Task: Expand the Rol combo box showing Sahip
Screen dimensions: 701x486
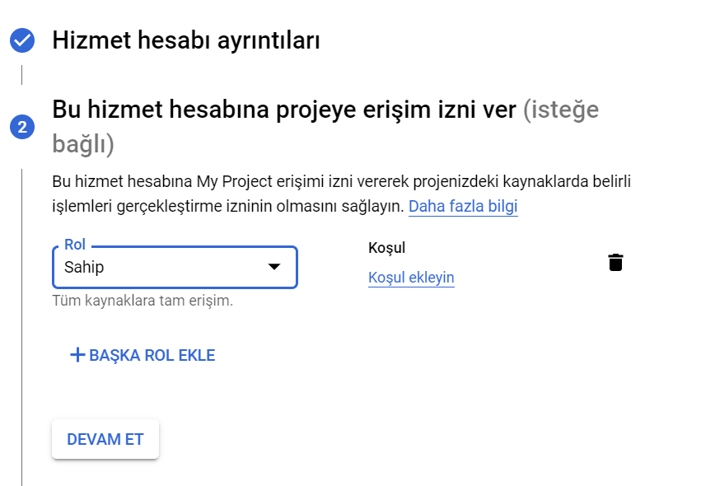Action: click(x=175, y=267)
